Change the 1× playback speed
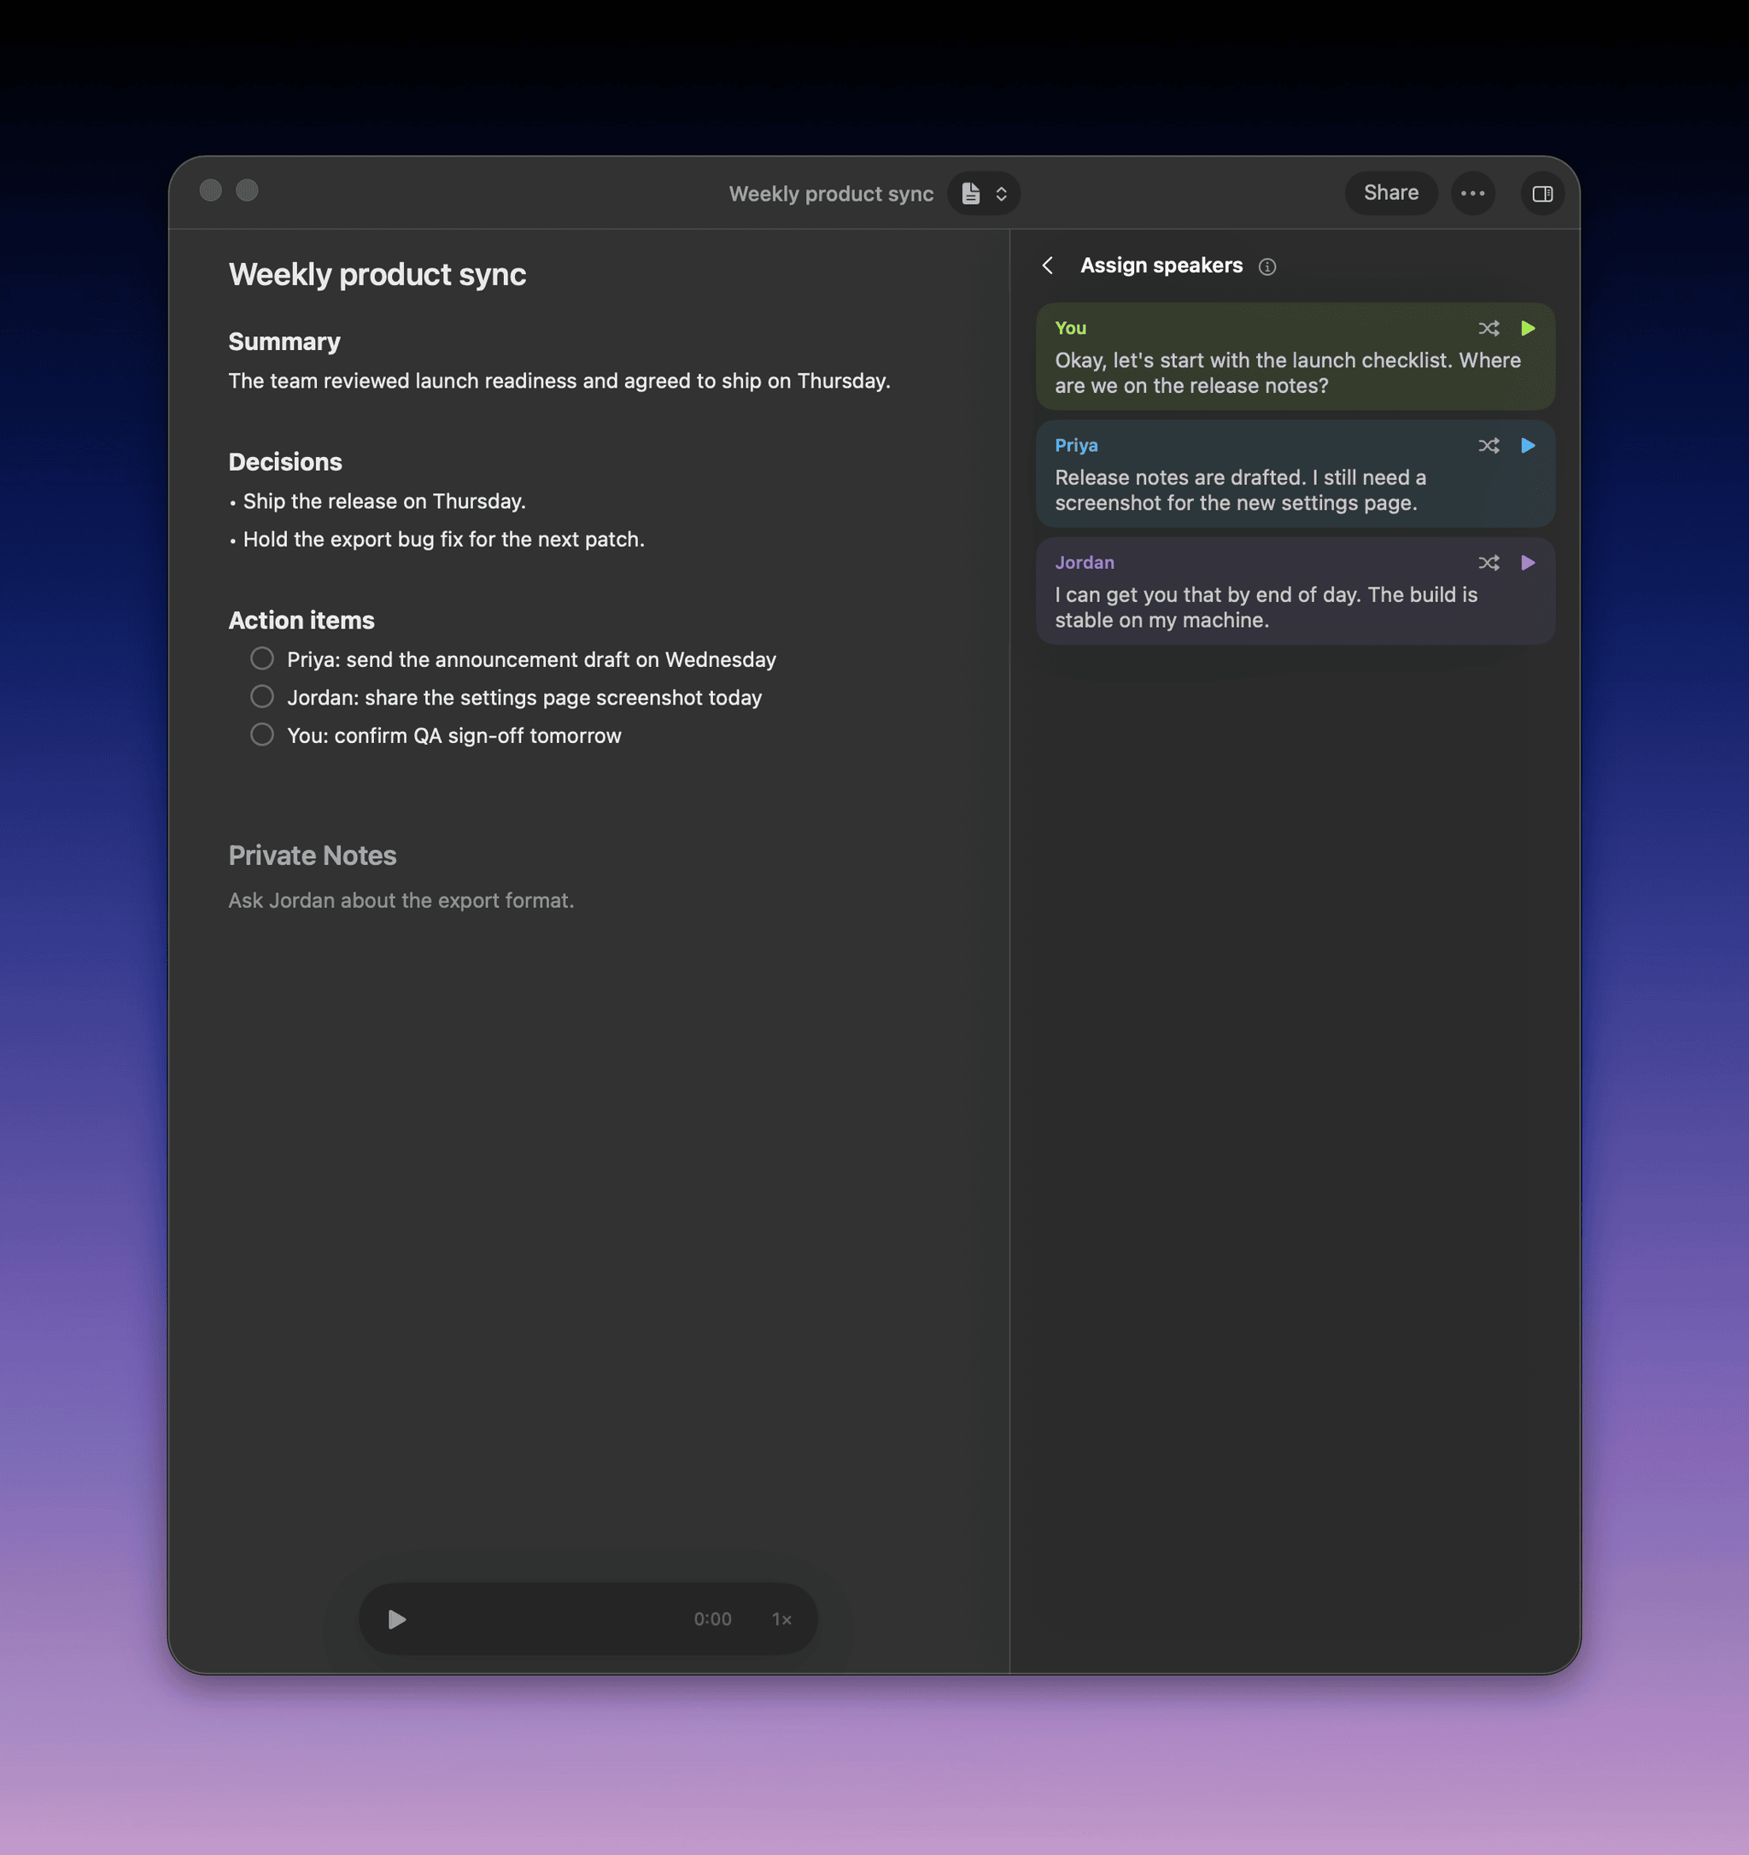 tap(781, 1619)
